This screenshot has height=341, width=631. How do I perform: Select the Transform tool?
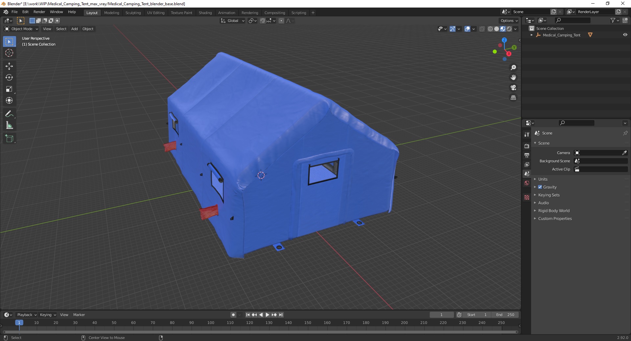(9, 101)
